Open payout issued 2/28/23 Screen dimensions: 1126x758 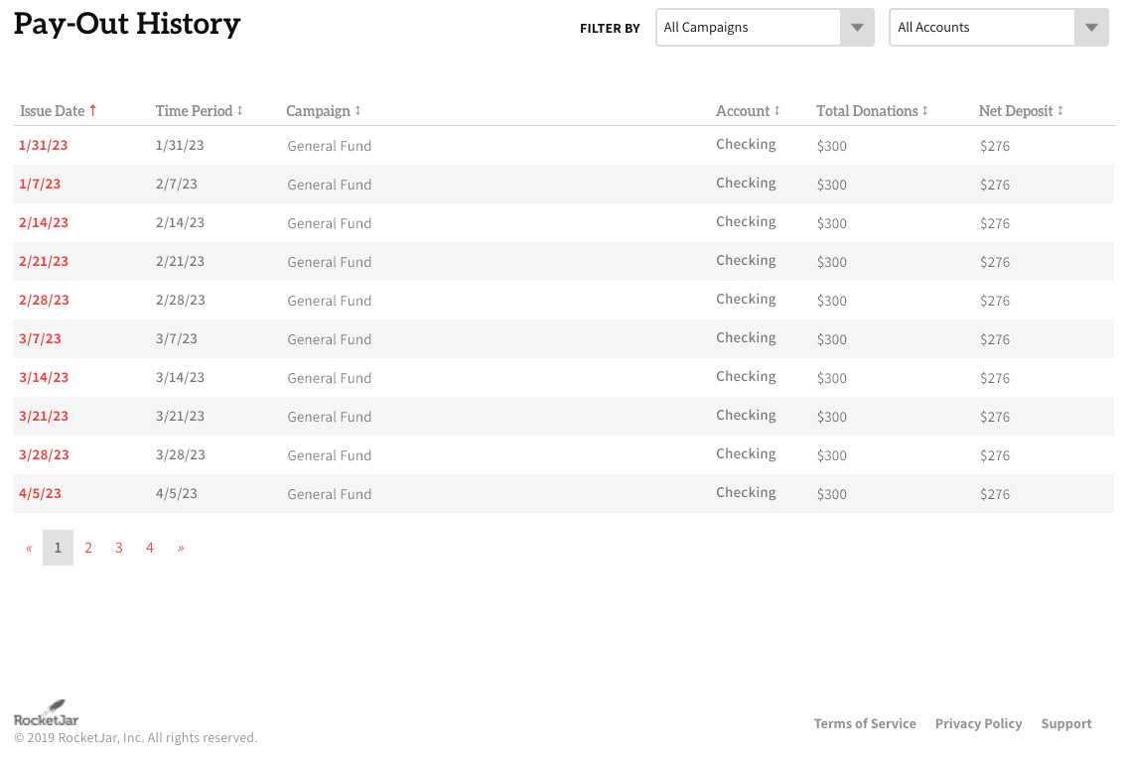click(44, 300)
